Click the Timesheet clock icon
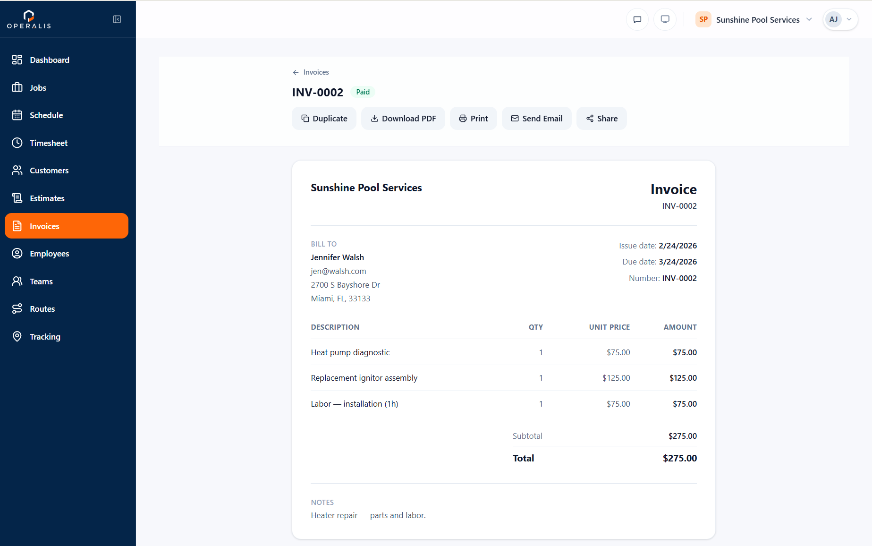The image size is (872, 546). (17, 143)
